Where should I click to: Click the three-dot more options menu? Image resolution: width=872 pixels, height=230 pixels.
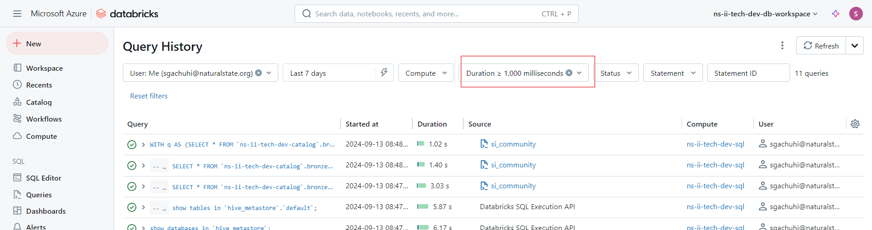coord(782,45)
